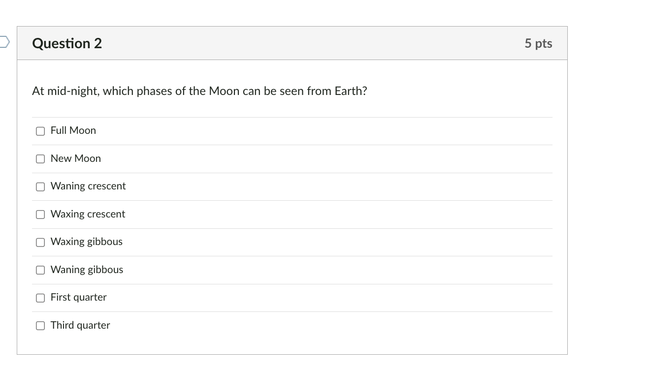Image resolution: width=651 pixels, height=370 pixels.
Task: Check the First quarter checkbox
Action: pos(40,298)
